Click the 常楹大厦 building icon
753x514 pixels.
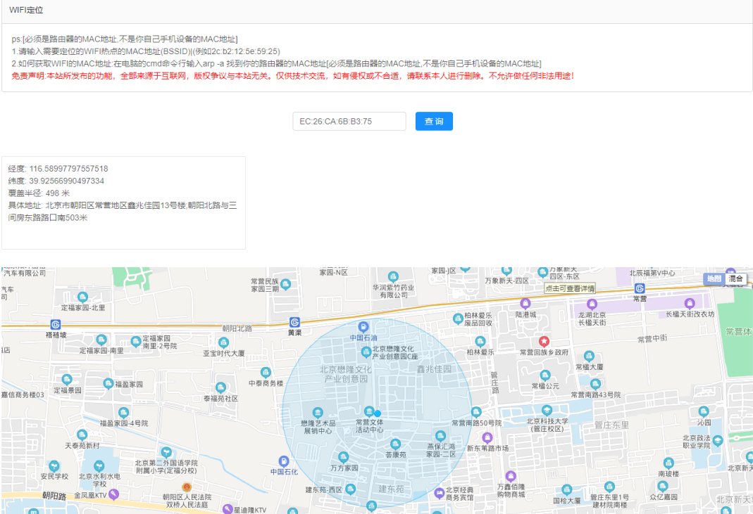click(589, 356)
